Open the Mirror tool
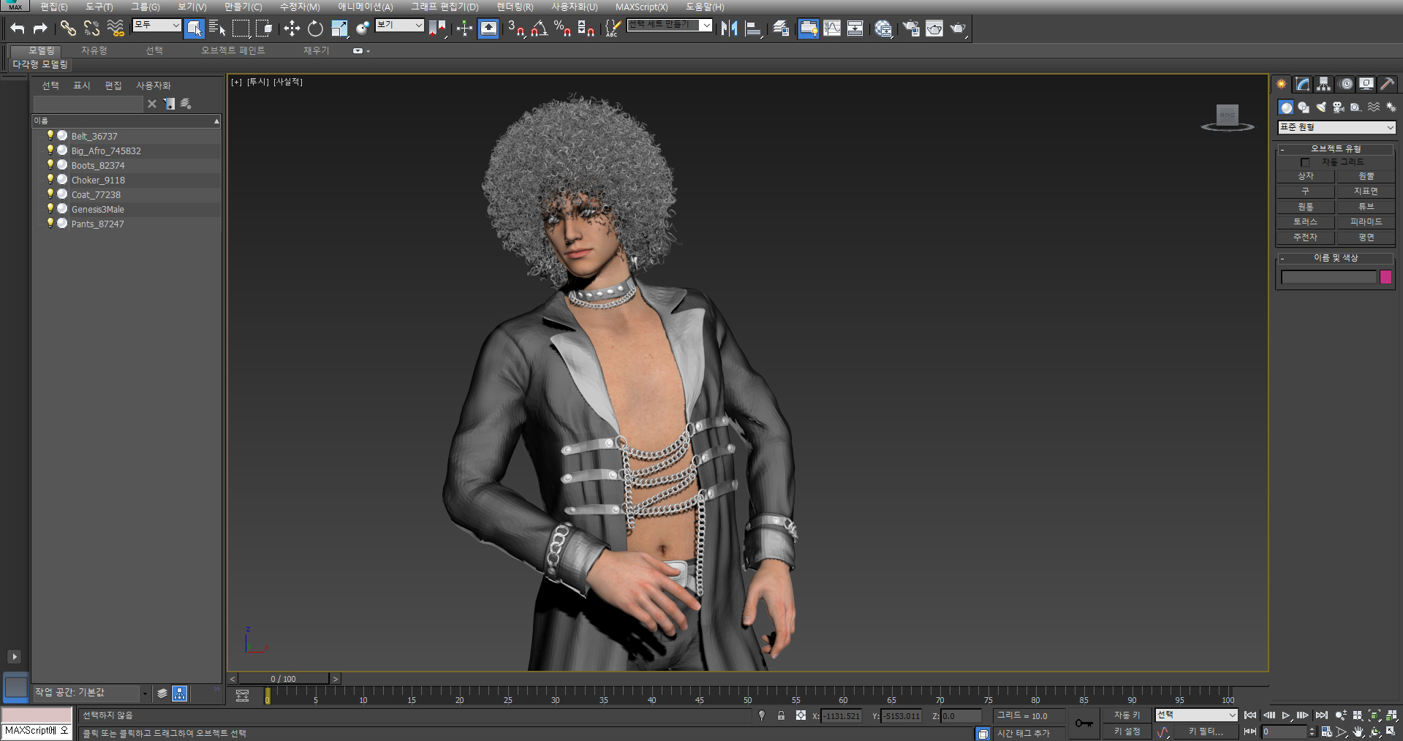The image size is (1403, 741). point(729,28)
